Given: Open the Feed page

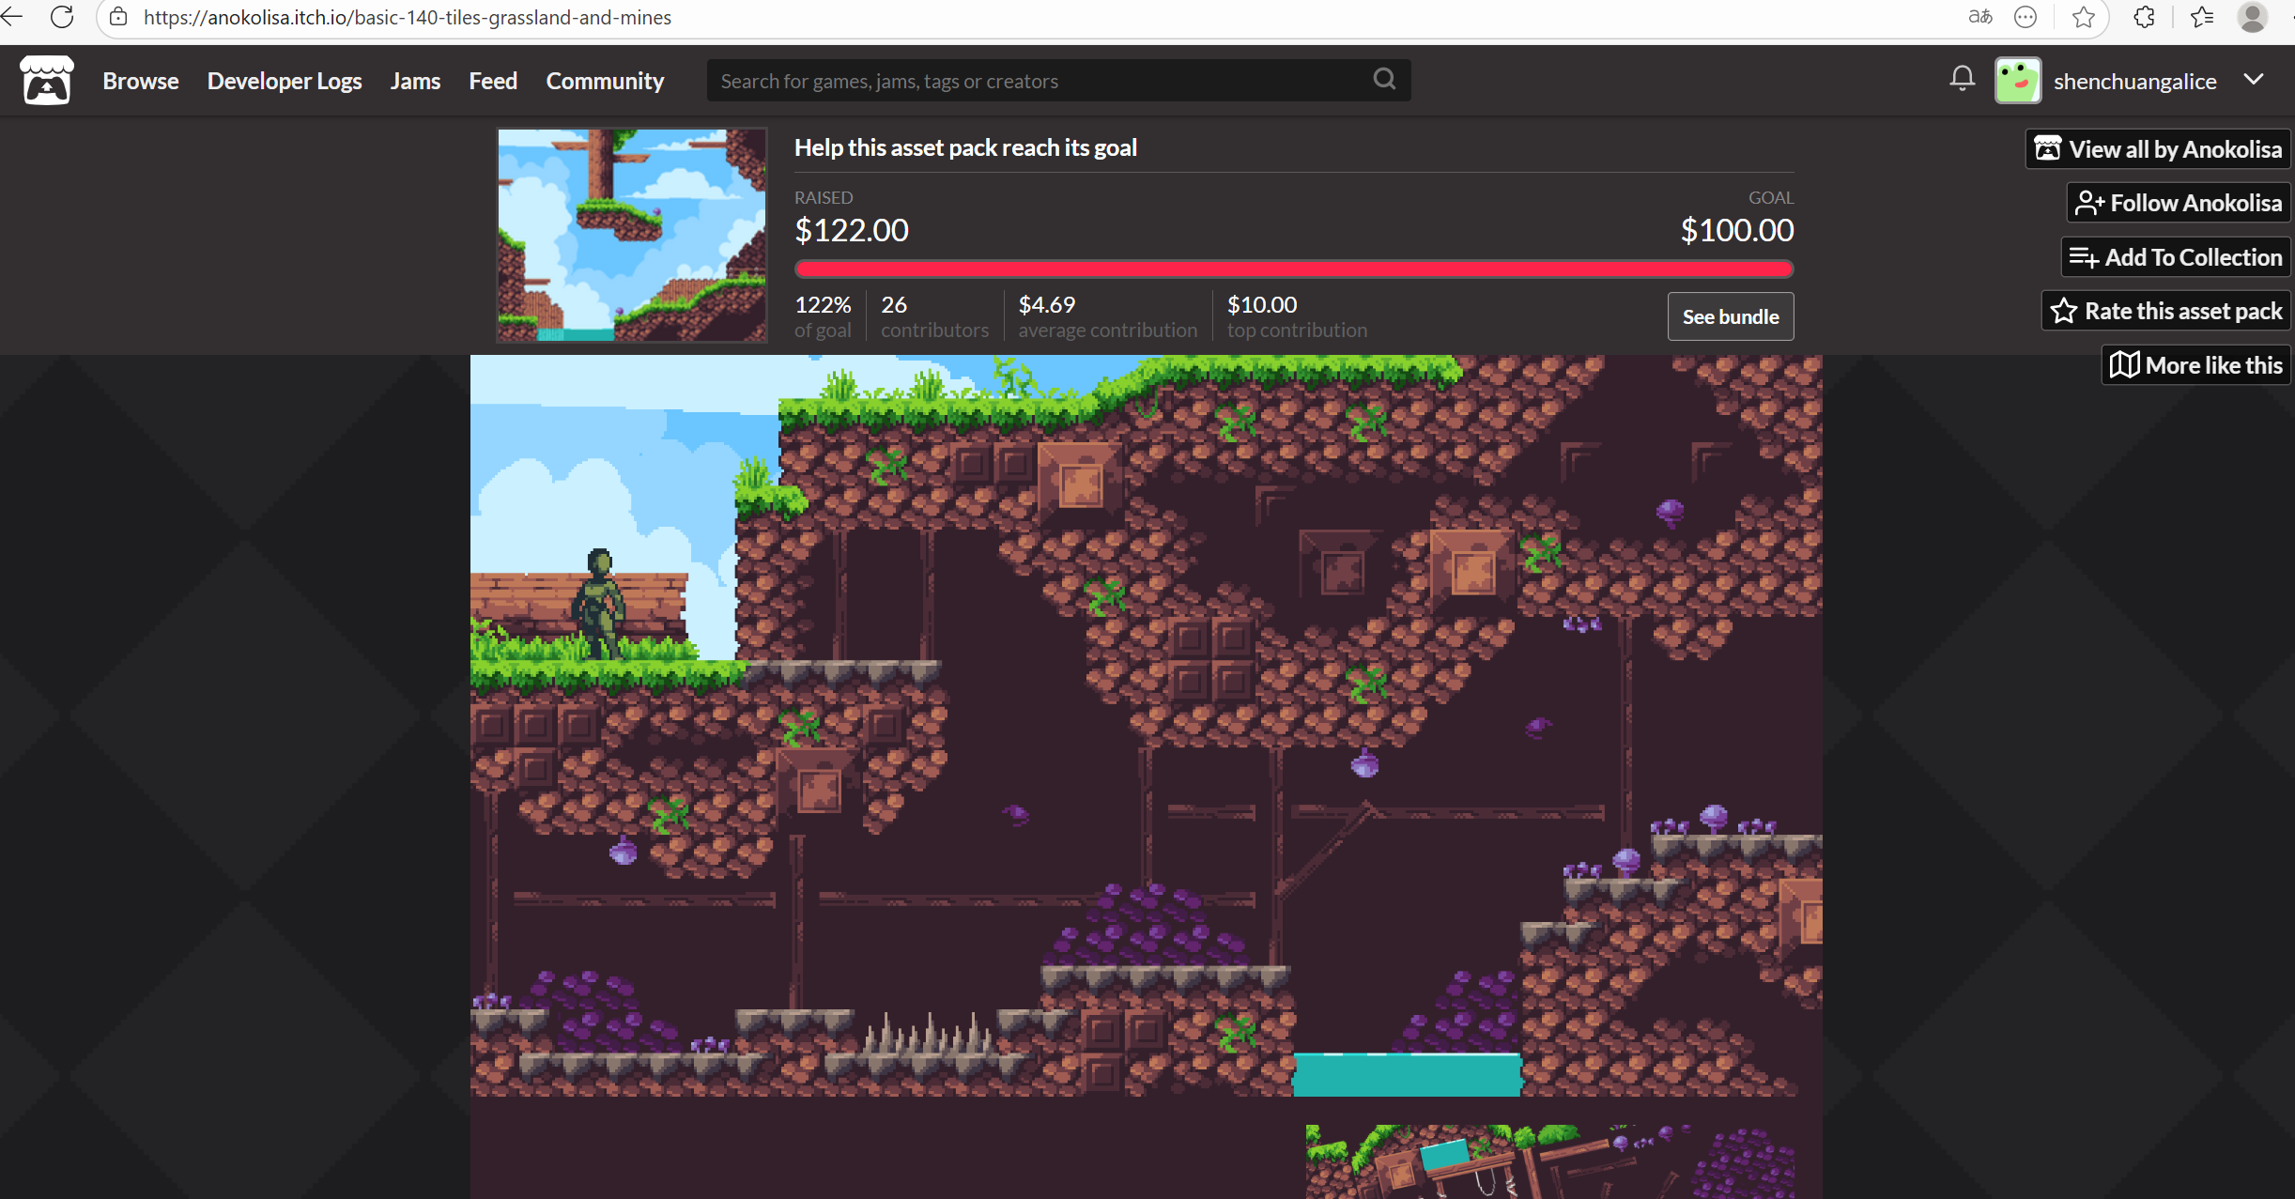Looking at the screenshot, I should 493,81.
